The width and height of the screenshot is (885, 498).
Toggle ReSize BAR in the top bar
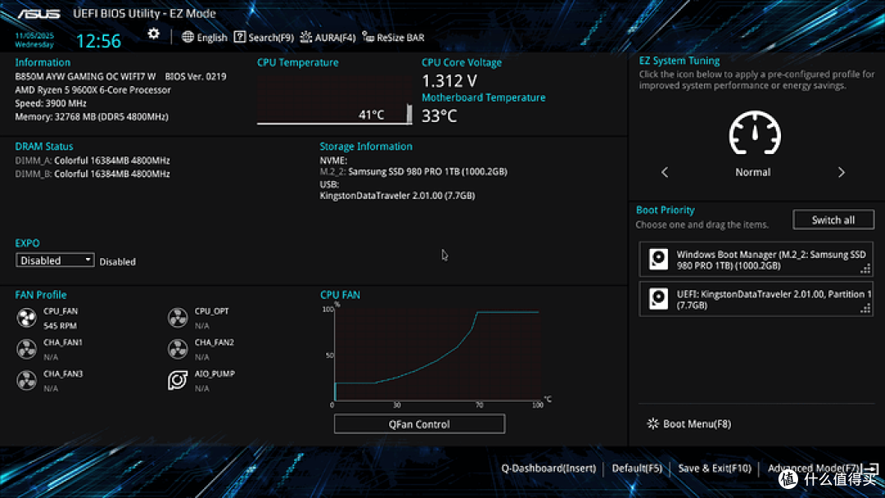pyautogui.click(x=393, y=37)
